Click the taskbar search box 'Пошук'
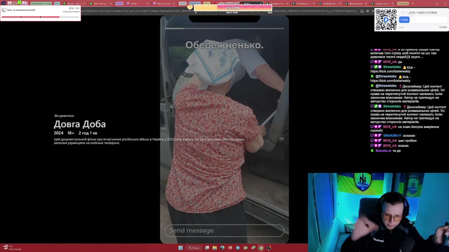Viewport: 449px width, 252px height. [194, 248]
